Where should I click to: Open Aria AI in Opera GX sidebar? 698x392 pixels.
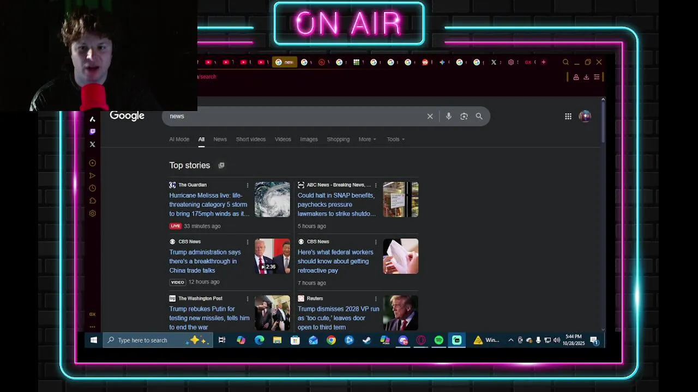coord(92,119)
